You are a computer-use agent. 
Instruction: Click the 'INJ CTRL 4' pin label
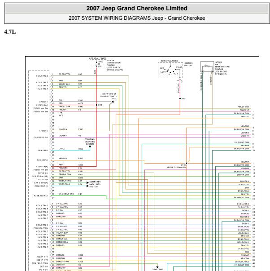click(x=43, y=237)
